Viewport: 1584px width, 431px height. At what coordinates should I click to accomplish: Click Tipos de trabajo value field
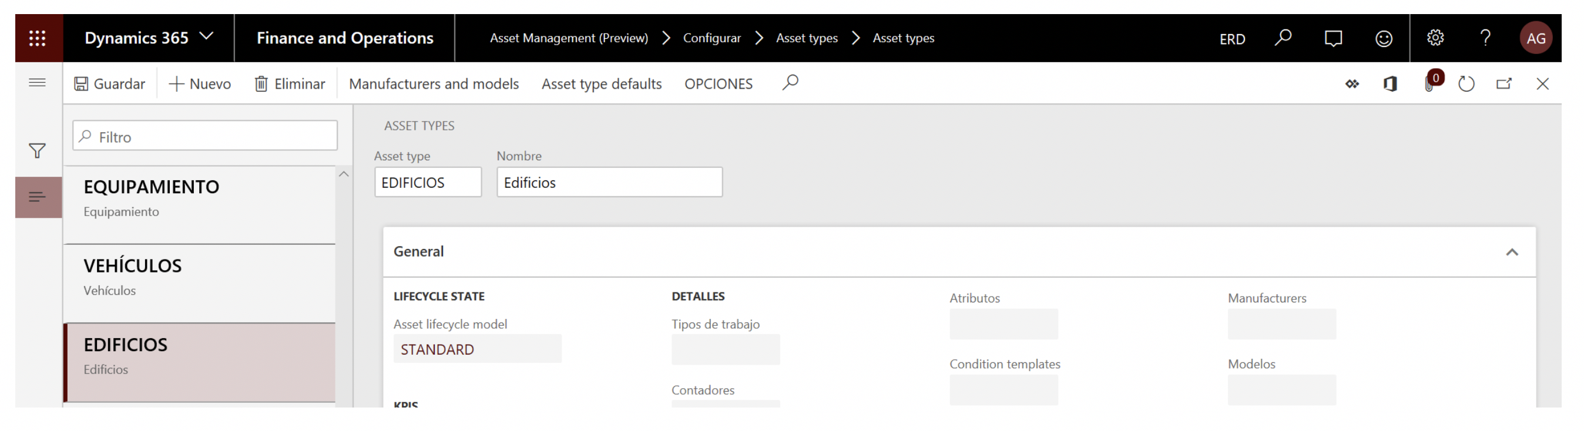coord(726,349)
